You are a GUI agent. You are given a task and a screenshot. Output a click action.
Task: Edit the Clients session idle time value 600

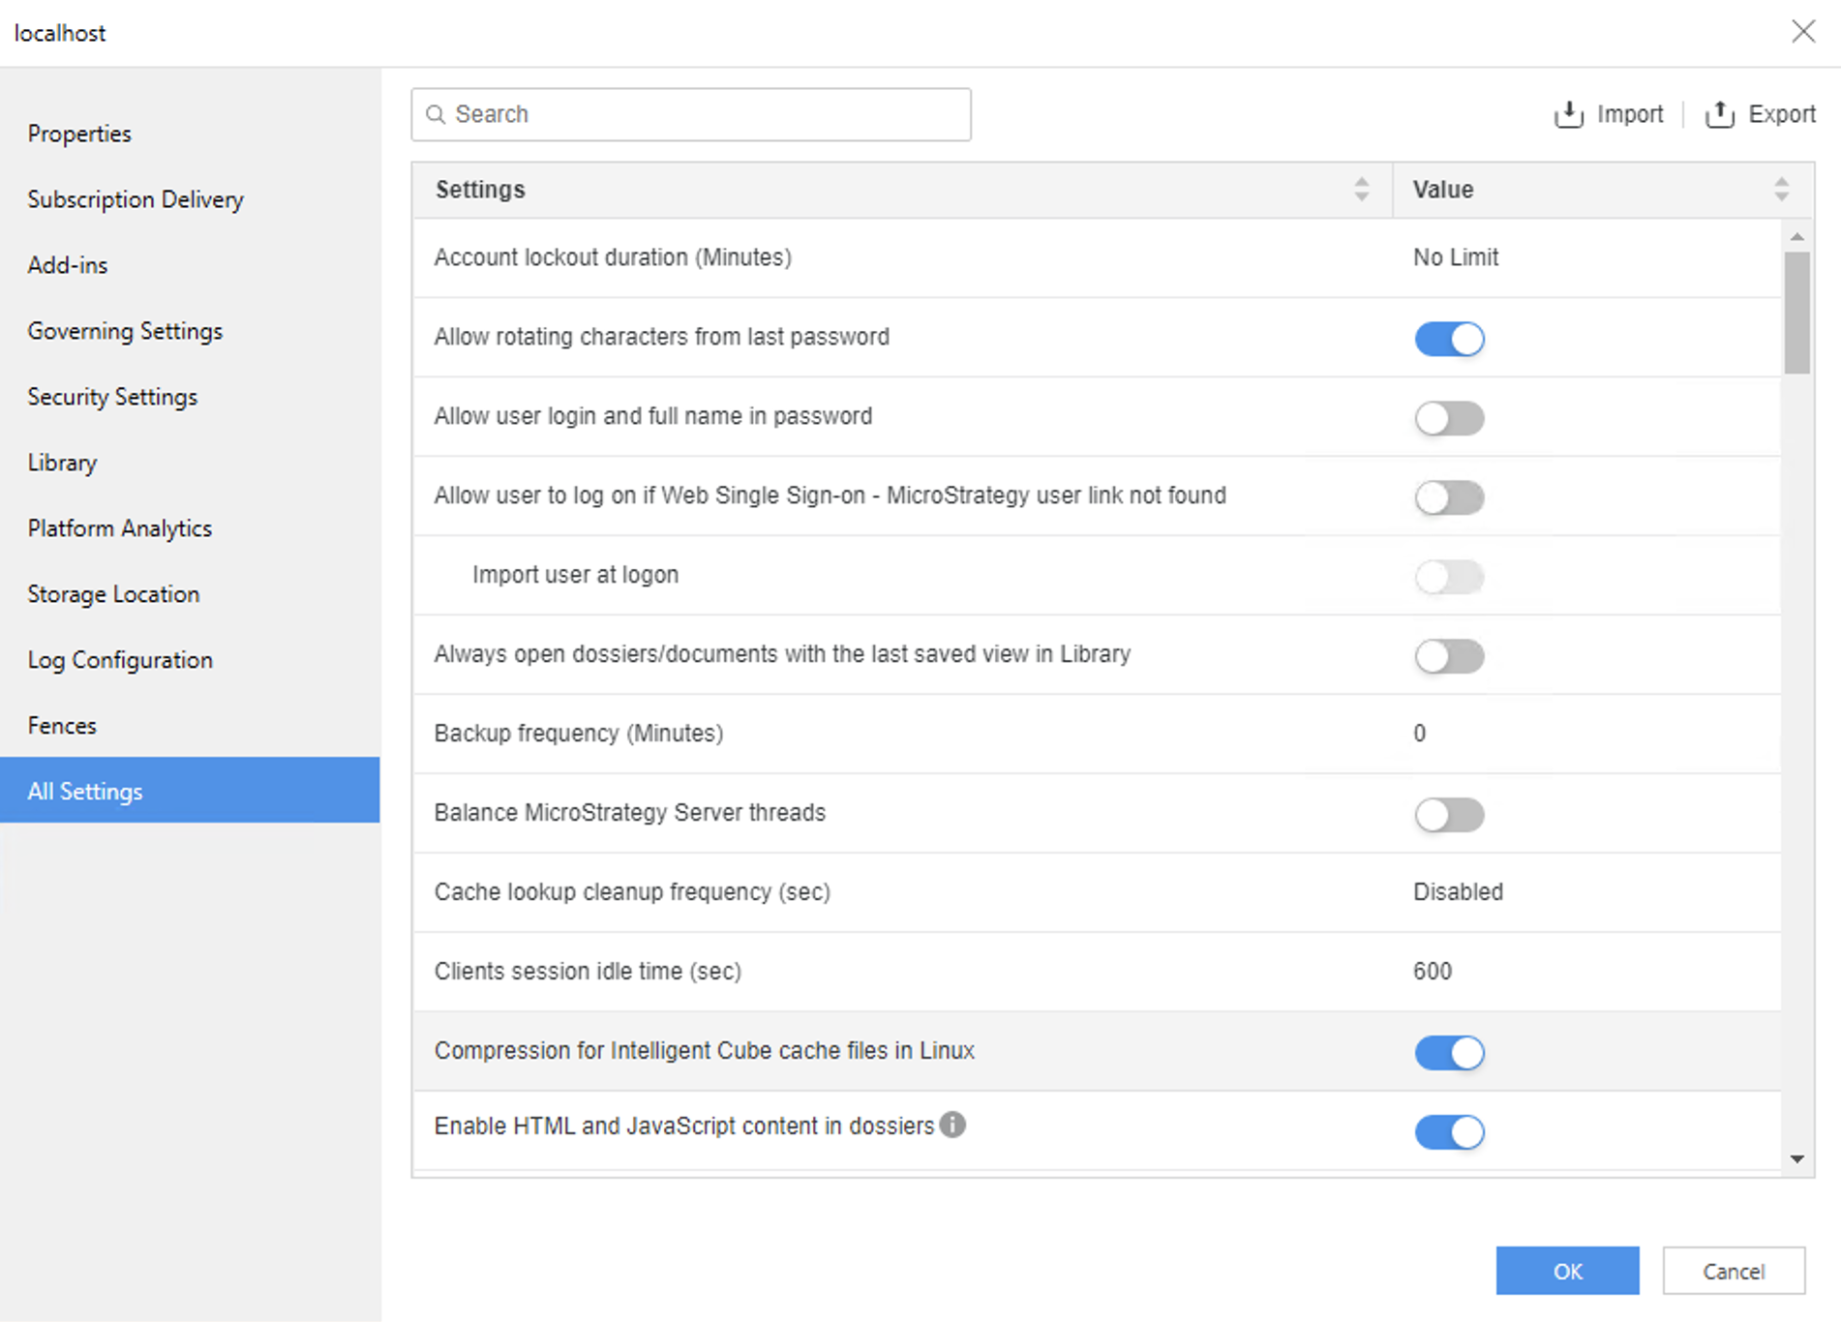pyautogui.click(x=1433, y=972)
